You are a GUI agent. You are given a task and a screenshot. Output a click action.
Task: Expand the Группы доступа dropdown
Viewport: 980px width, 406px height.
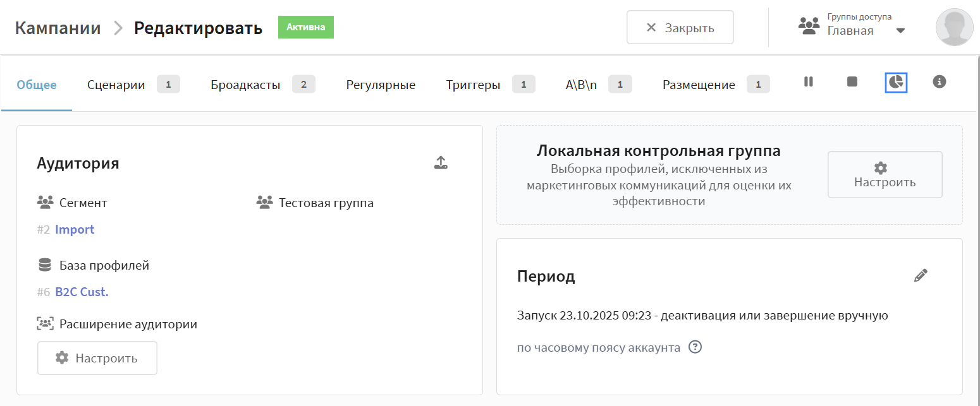click(900, 30)
